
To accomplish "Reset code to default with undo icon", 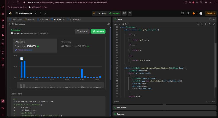I will pos(210,24).
